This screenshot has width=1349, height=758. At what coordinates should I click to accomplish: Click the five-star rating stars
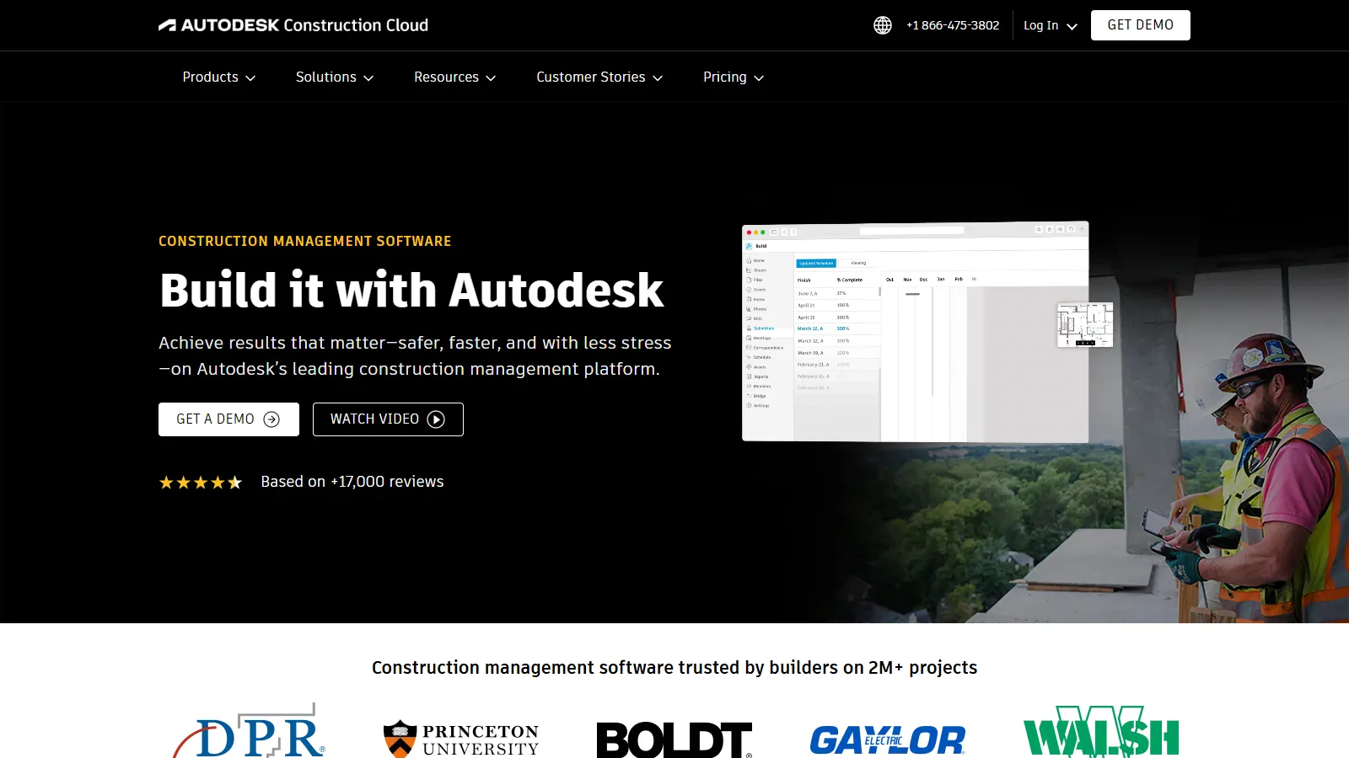(201, 481)
